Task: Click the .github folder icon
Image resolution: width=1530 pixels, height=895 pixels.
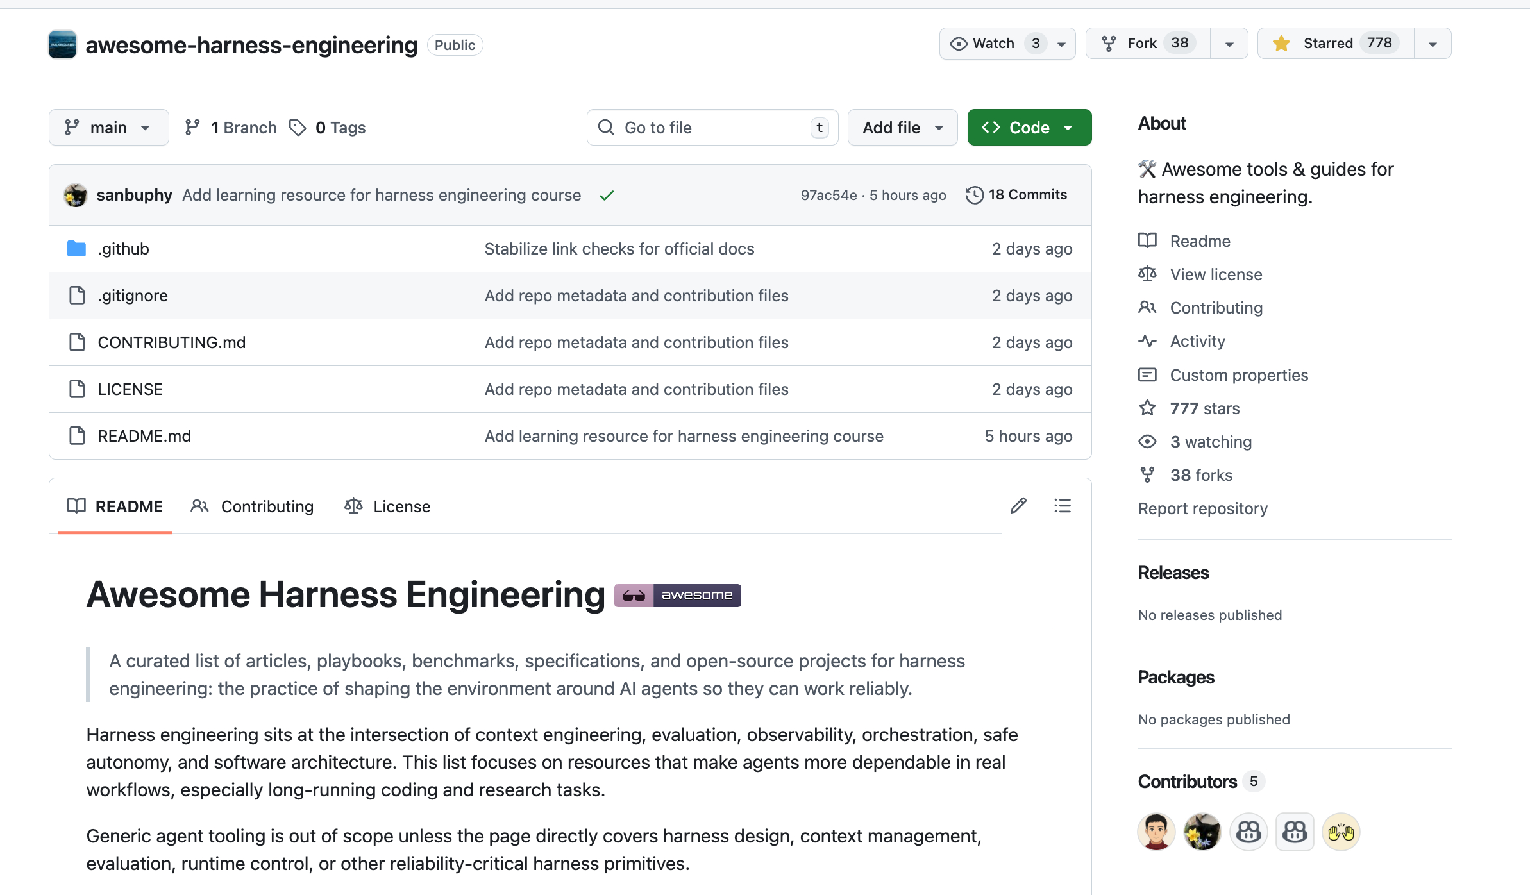Action: (x=76, y=249)
